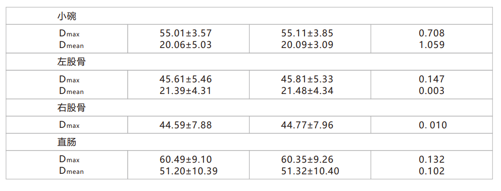The image size is (501, 191).
Task: Click the 直肠 Dmean P value 0.102
Action: pos(432,171)
